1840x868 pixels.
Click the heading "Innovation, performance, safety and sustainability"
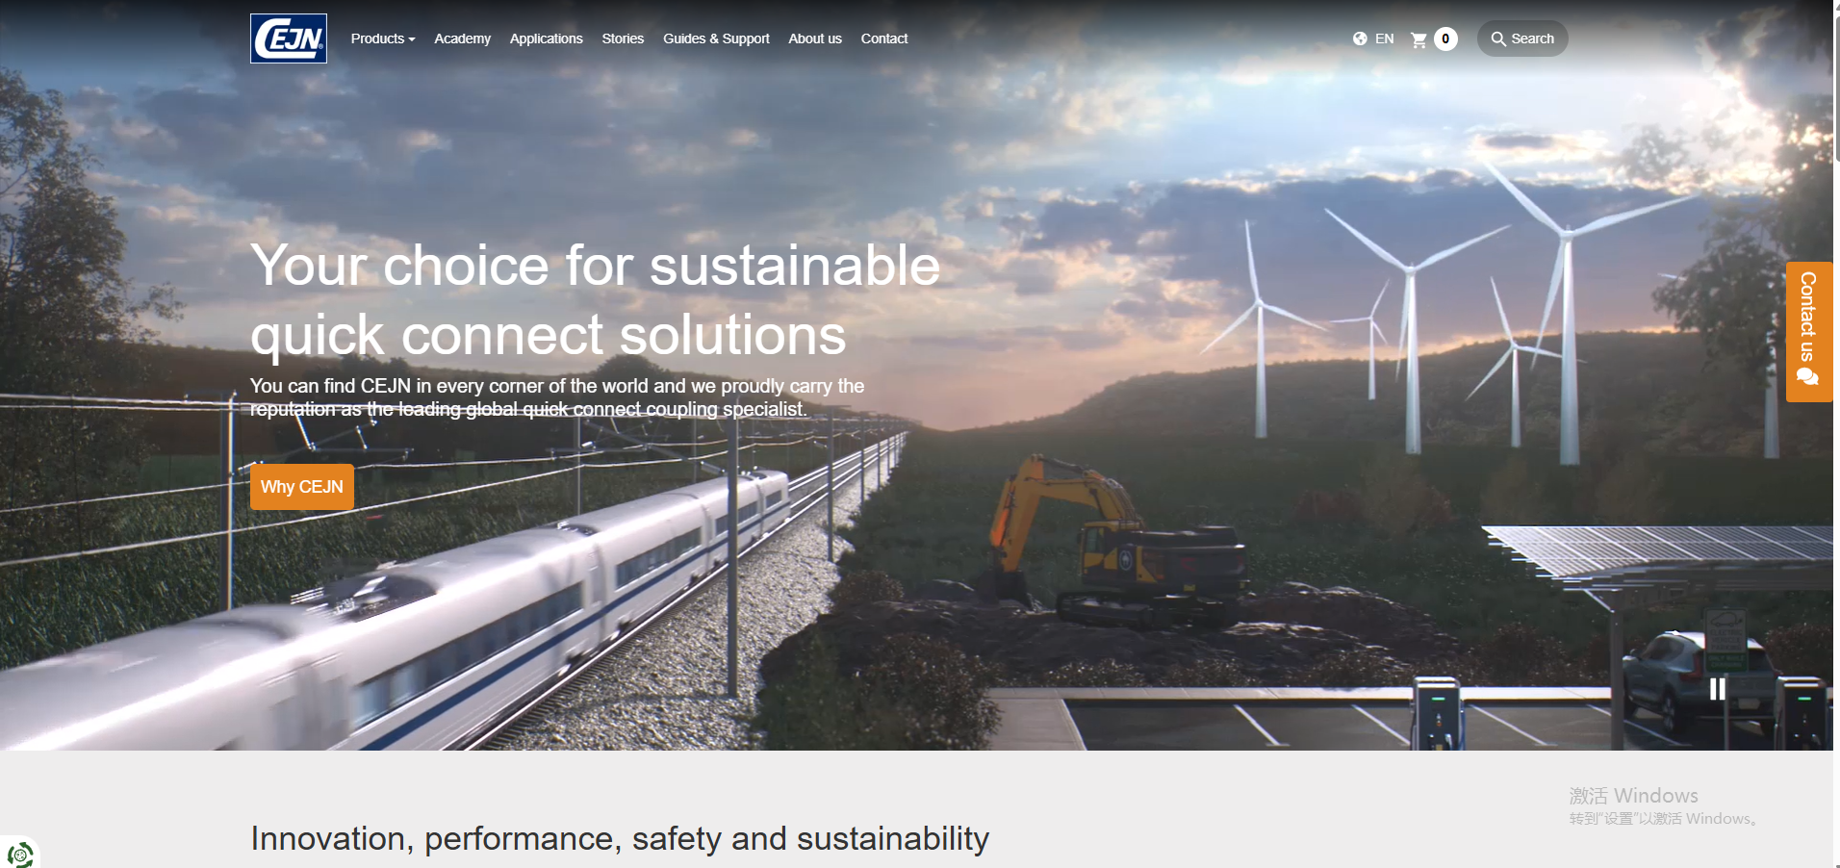tap(620, 839)
